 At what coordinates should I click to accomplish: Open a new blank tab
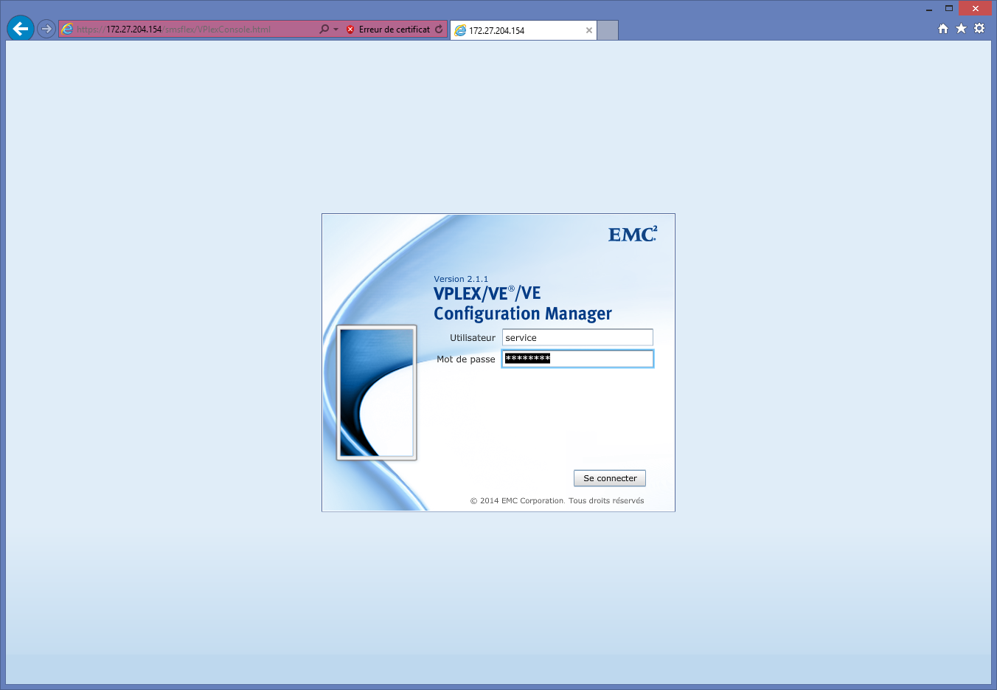pyautogui.click(x=607, y=30)
